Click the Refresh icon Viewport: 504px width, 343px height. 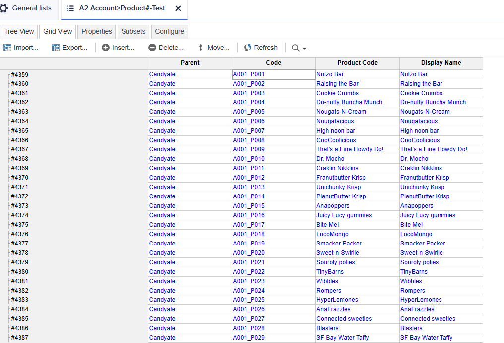pos(247,48)
